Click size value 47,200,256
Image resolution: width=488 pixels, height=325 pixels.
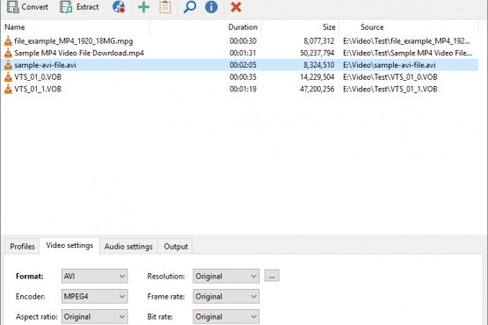pos(317,89)
